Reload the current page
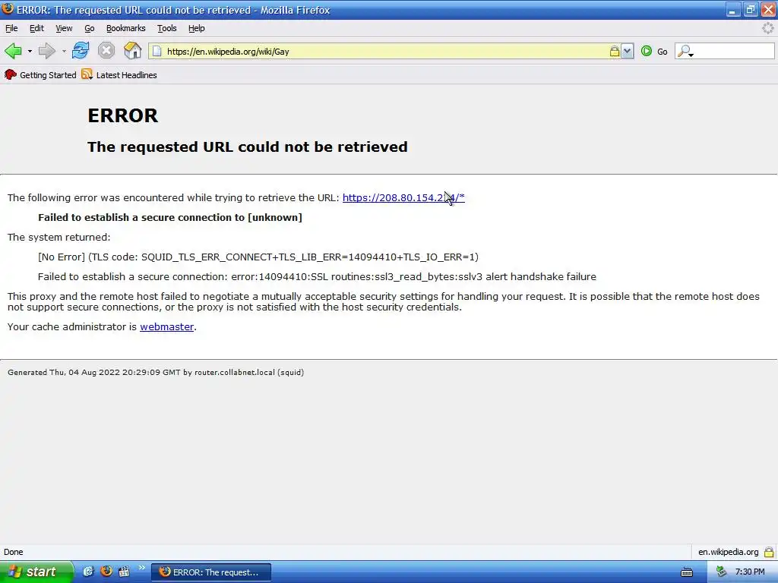 (81, 51)
